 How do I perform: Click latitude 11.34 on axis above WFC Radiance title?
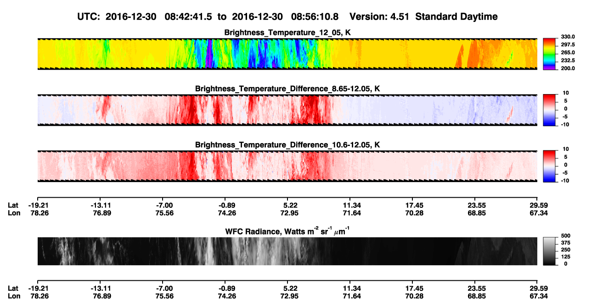coord(350,205)
